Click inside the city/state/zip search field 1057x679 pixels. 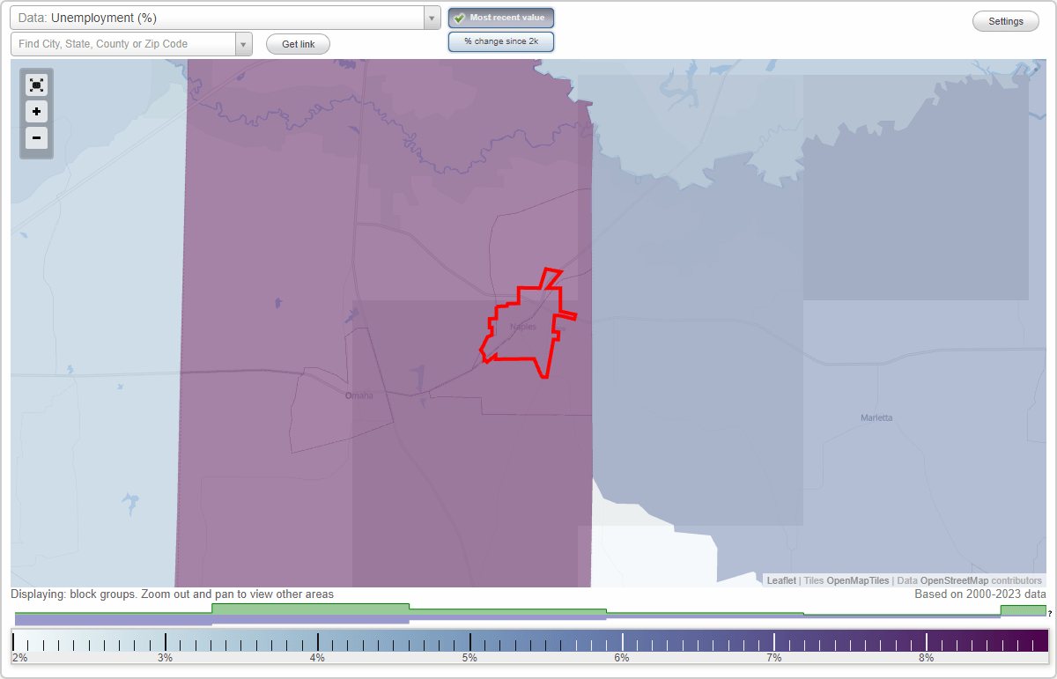pyautogui.click(x=123, y=43)
